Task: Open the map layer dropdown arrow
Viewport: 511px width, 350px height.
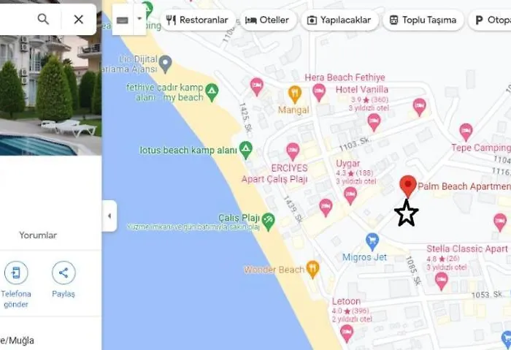Action: (x=139, y=19)
